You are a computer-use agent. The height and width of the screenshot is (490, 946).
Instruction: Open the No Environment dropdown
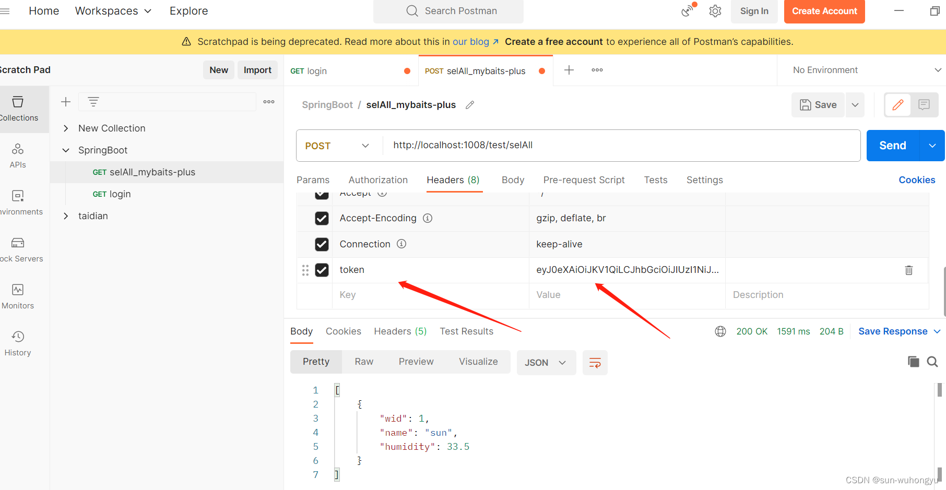pos(867,70)
